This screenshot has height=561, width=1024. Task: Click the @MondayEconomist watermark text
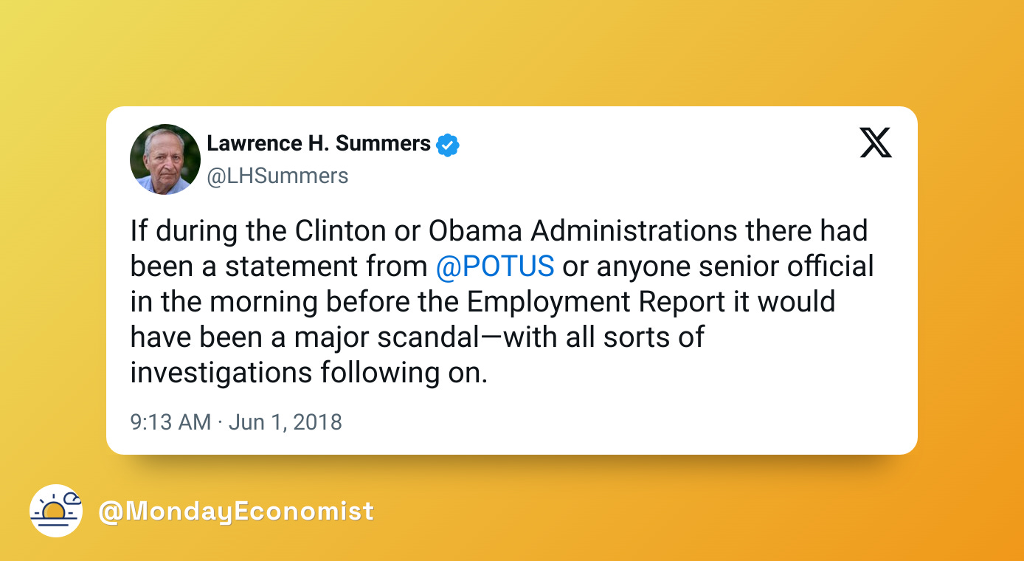pyautogui.click(x=236, y=512)
